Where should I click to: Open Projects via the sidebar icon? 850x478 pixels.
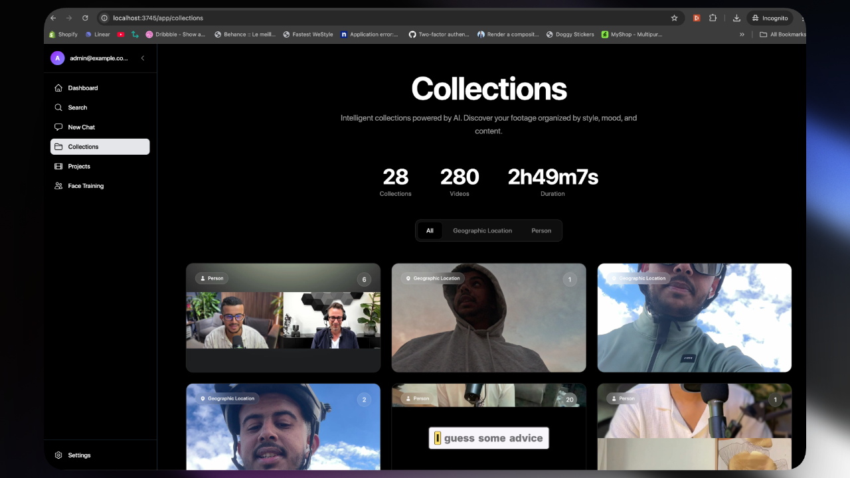pos(58,166)
